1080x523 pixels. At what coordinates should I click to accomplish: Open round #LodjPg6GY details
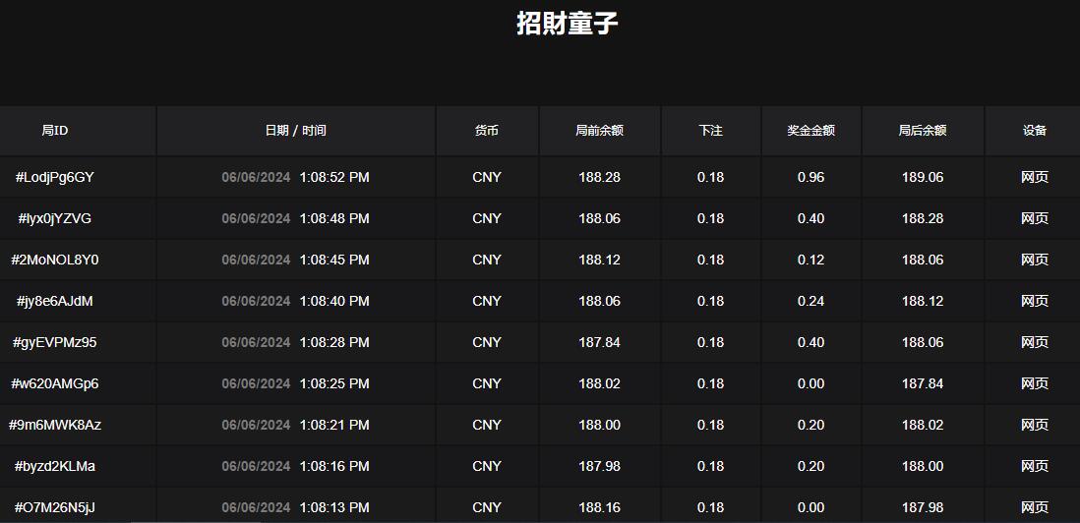click(55, 177)
